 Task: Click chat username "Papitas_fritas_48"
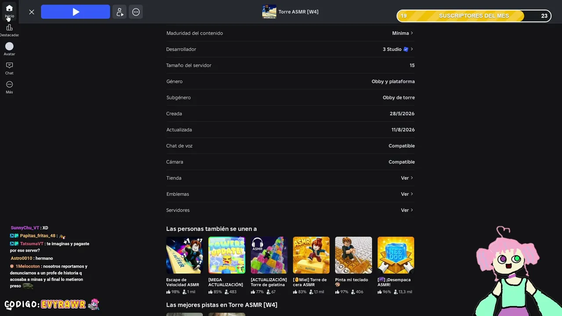click(38, 236)
